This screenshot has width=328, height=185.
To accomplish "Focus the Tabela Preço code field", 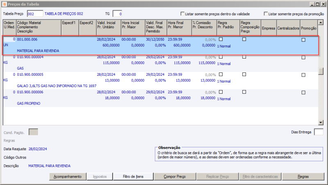I will click(35, 14).
